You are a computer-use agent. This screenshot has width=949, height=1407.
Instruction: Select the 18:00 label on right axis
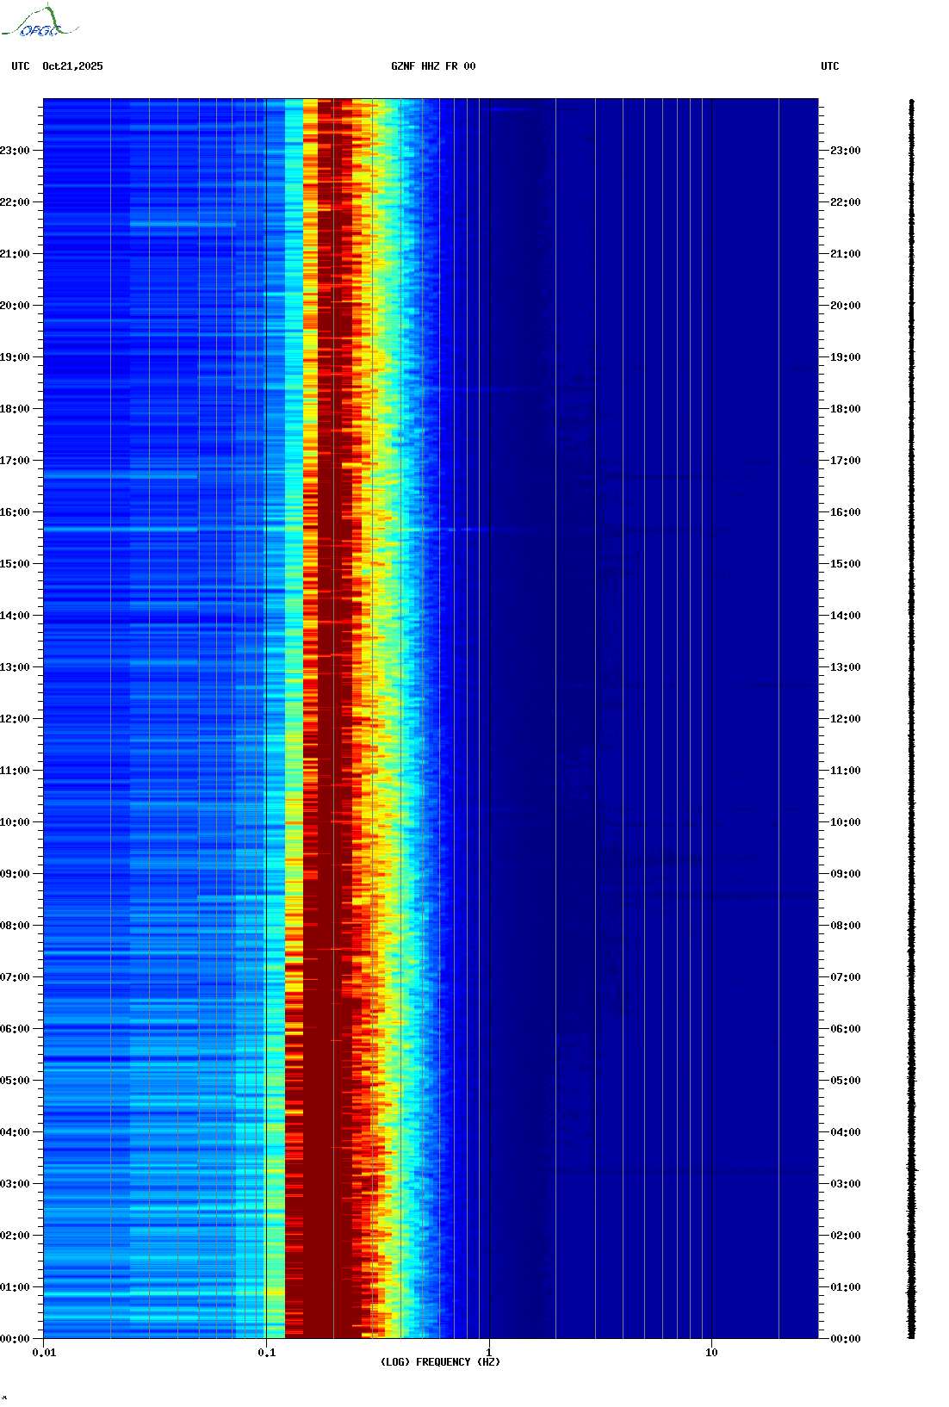[x=845, y=409]
